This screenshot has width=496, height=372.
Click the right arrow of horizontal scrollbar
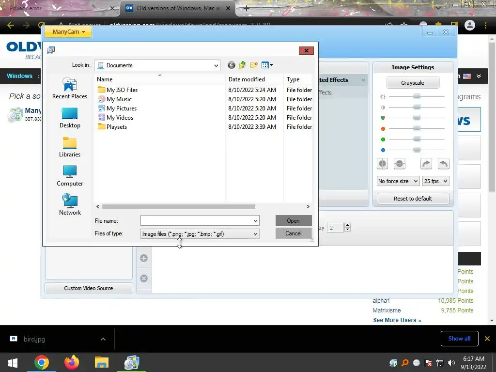coord(308,206)
